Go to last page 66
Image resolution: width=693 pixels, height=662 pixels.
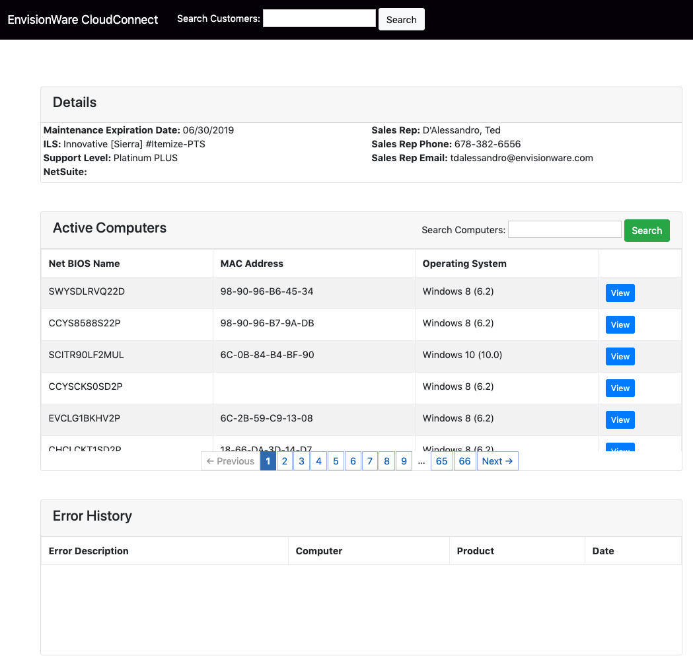coord(464,461)
